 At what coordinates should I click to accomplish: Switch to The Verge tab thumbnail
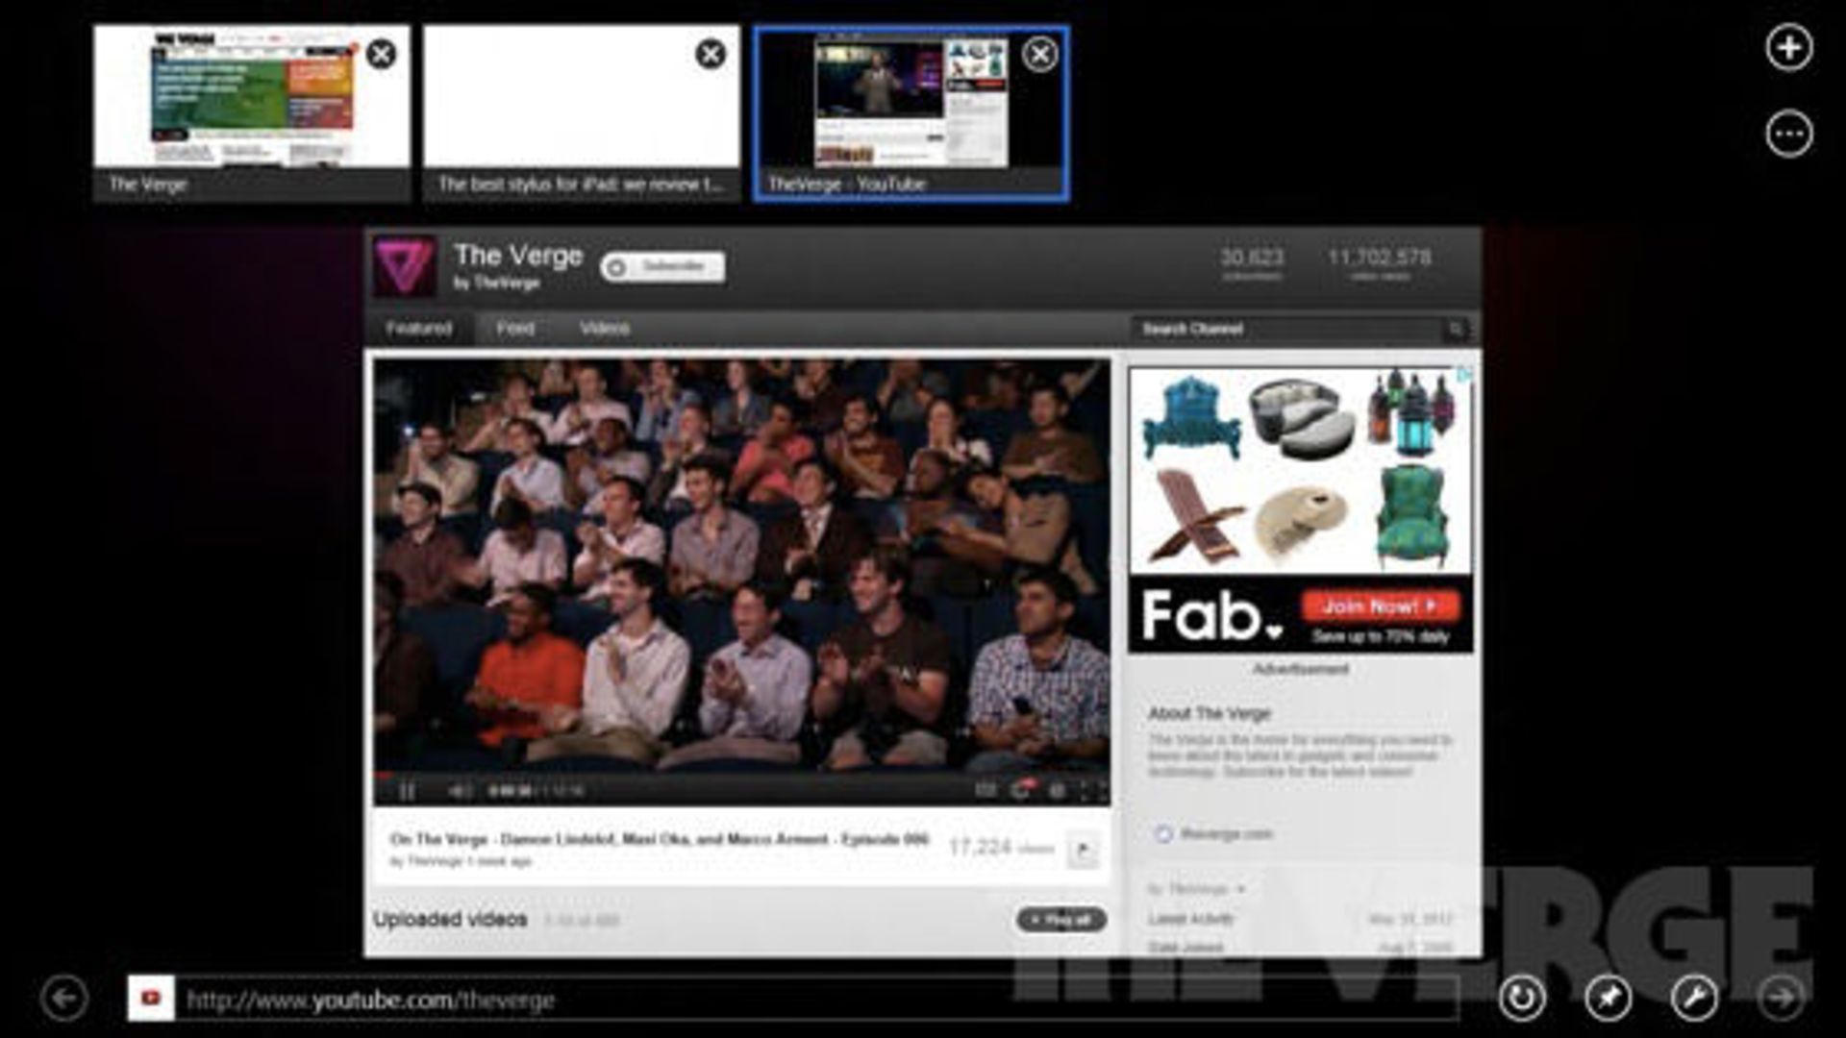(252, 113)
